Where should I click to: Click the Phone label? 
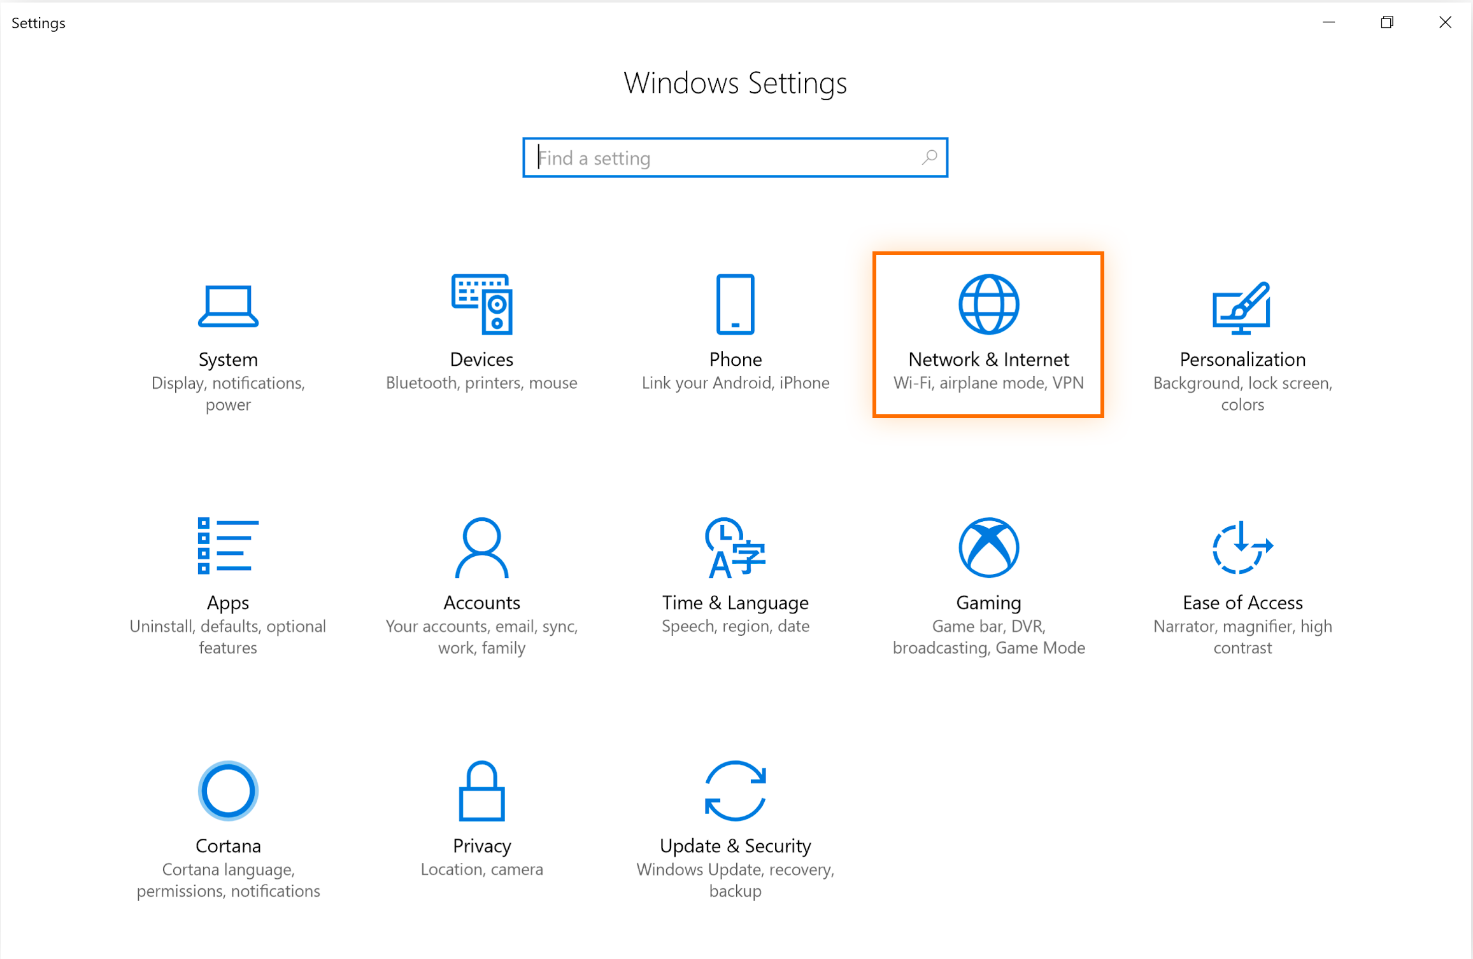click(736, 360)
